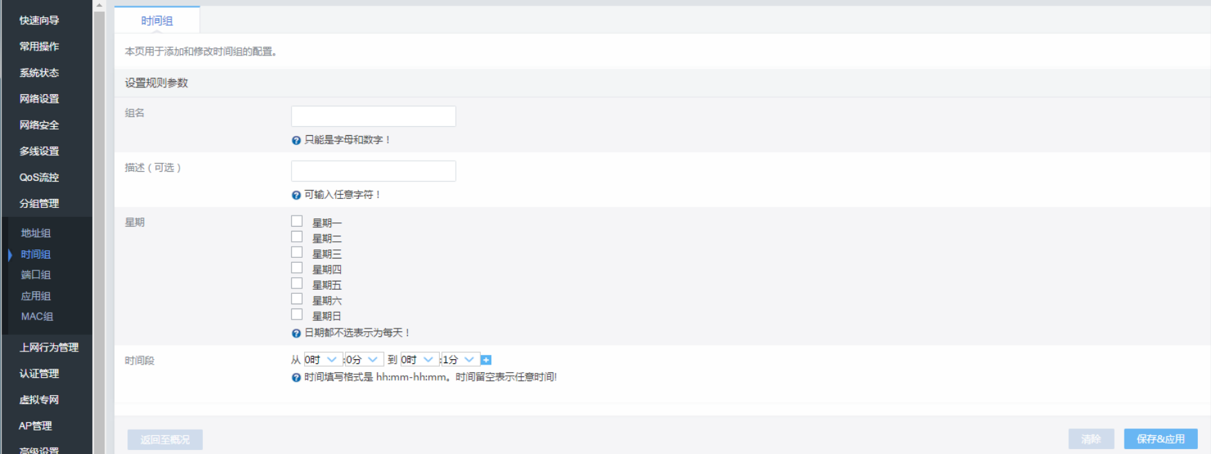Image resolution: width=1211 pixels, height=454 pixels.
Task: Click help icon next to 可输入任意字符 hint
Action: pos(296,195)
